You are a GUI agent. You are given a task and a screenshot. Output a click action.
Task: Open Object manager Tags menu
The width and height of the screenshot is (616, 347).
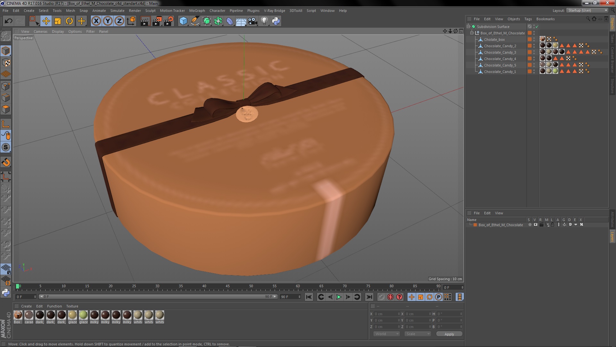(x=528, y=19)
